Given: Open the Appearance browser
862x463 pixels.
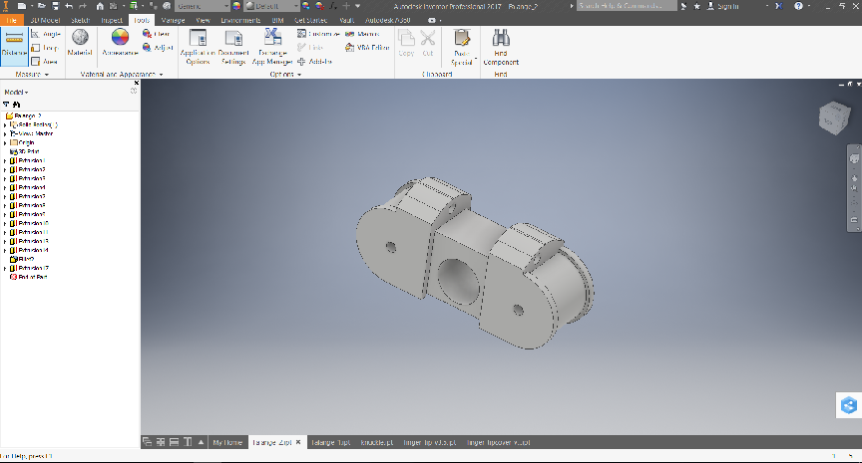Looking at the screenshot, I should click(120, 43).
